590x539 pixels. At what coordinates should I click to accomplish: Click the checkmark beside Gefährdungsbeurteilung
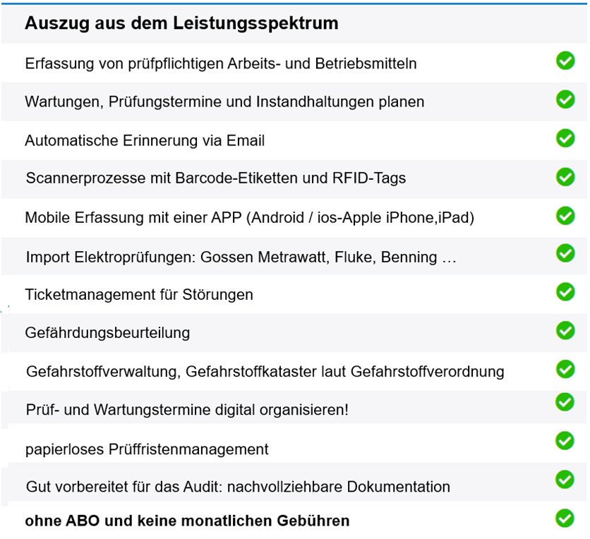point(565,330)
